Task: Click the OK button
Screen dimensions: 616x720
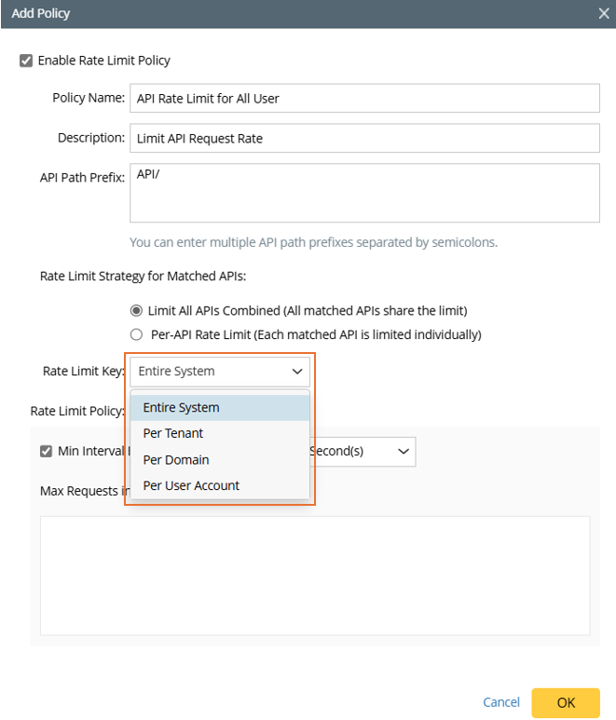Action: [x=566, y=702]
